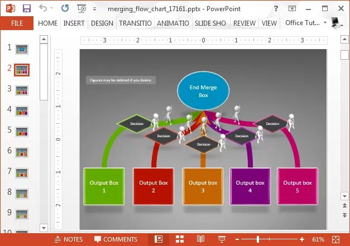Select slide 5 thumbnail

[22, 132]
